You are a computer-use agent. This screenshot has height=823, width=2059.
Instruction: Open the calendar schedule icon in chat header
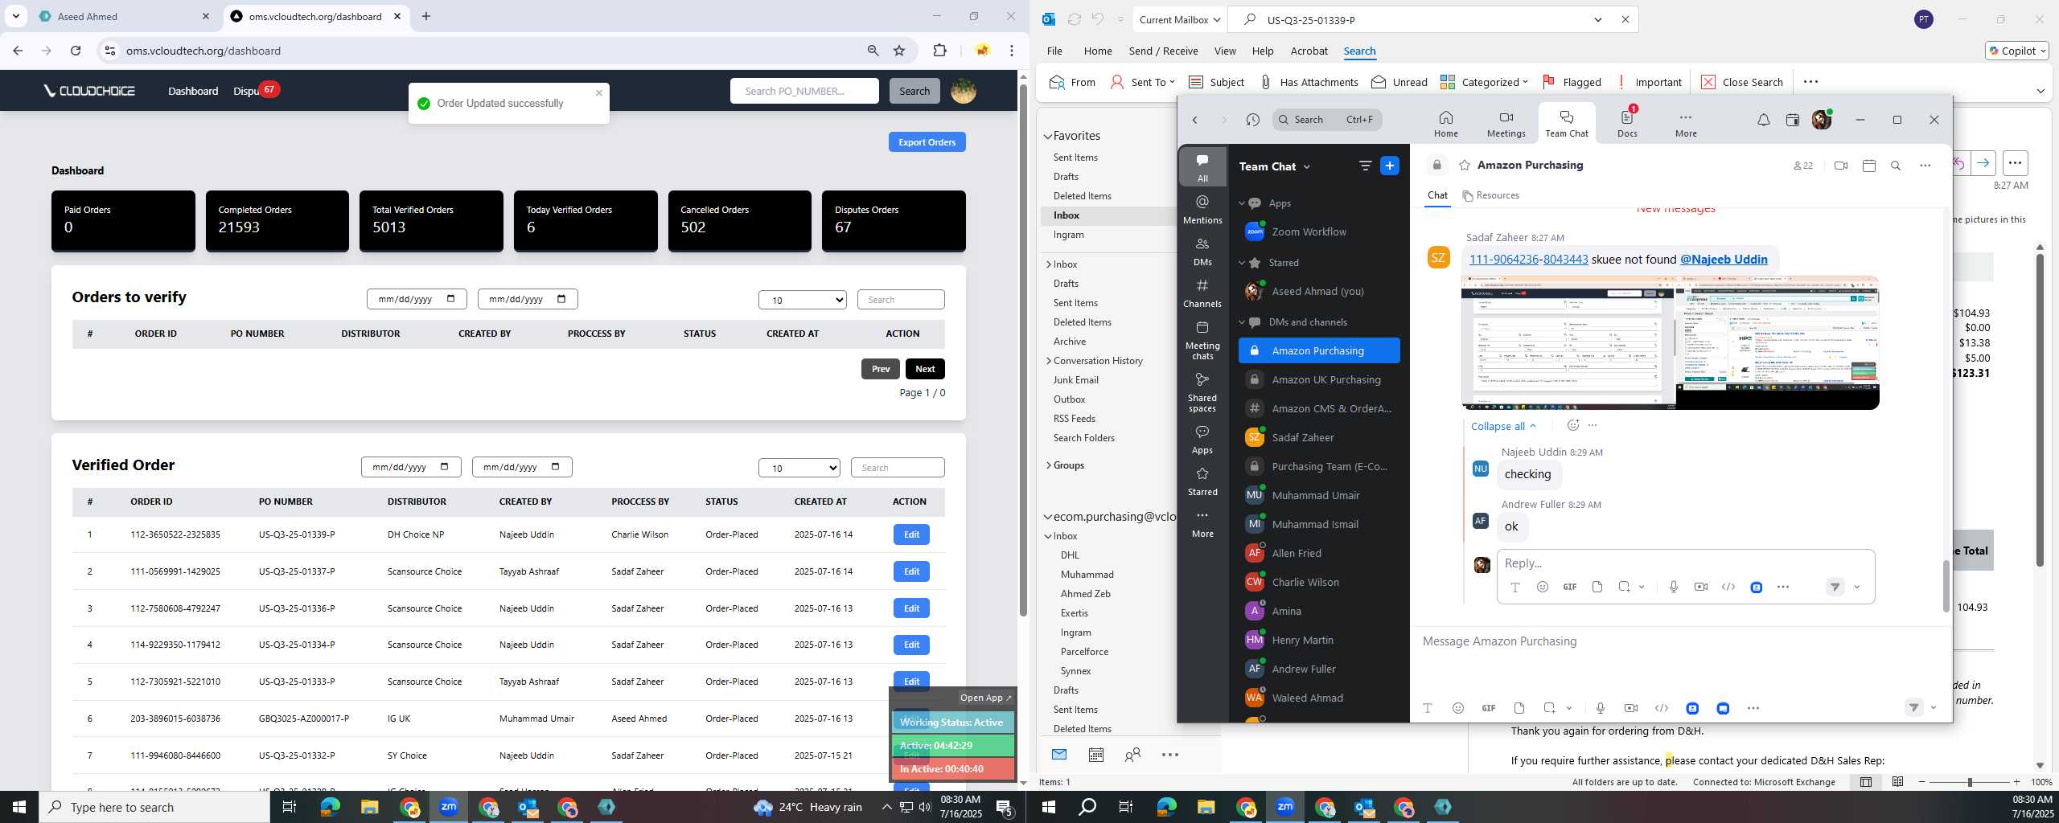1869,166
